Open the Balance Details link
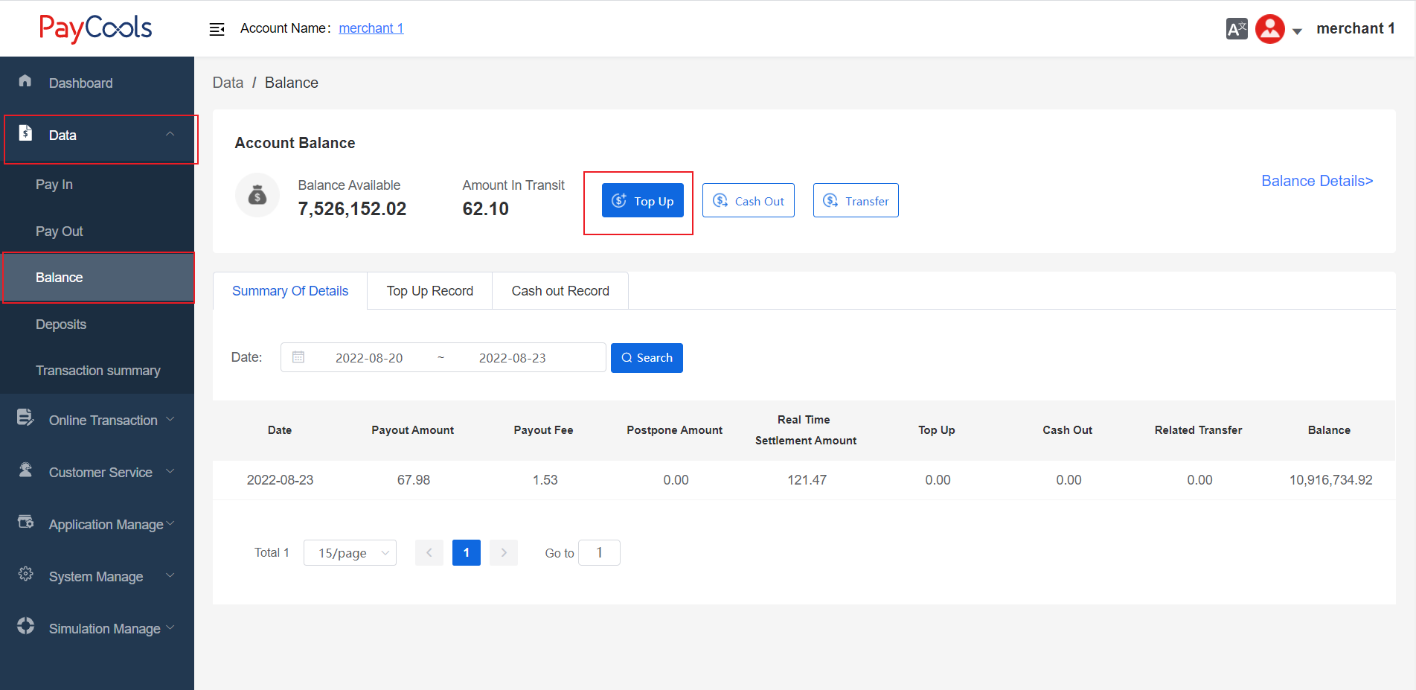The image size is (1416, 690). click(1316, 181)
